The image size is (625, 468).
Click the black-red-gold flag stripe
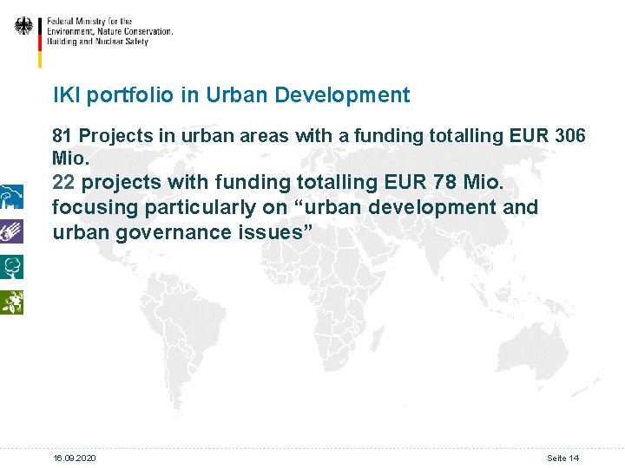click(40, 42)
